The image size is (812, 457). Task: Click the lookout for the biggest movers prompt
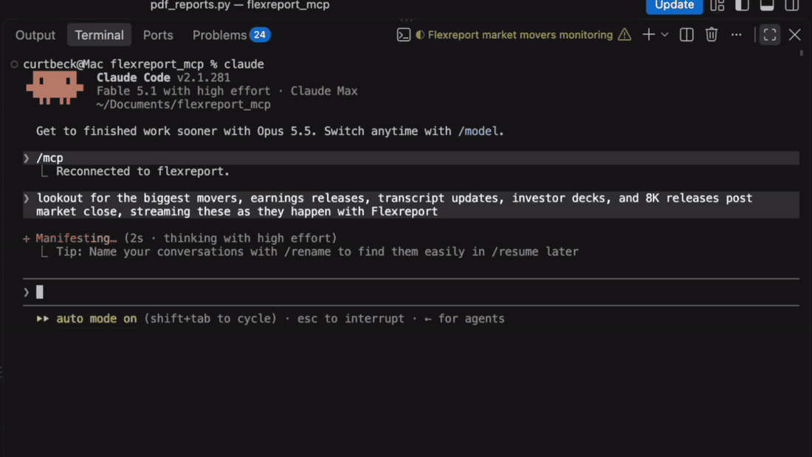point(411,205)
